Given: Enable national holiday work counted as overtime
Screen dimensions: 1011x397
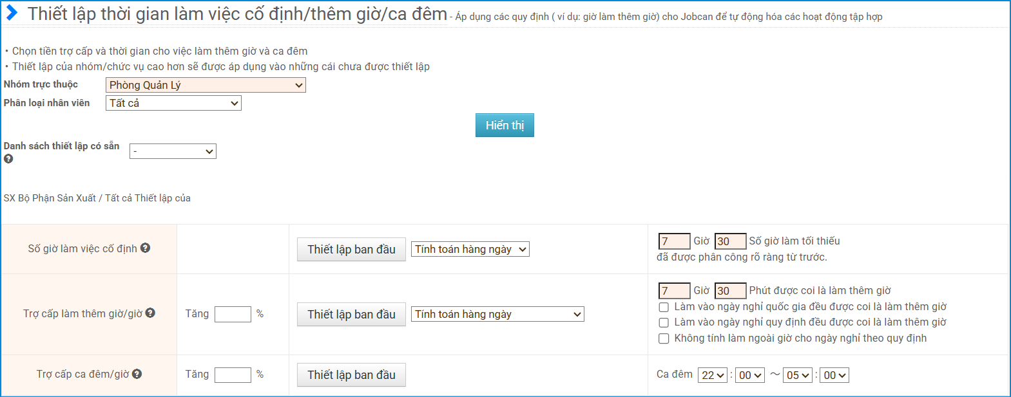Looking at the screenshot, I should click(664, 307).
